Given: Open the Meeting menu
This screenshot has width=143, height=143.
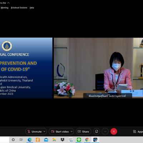Looking at the screenshot, I should pos(5,8).
